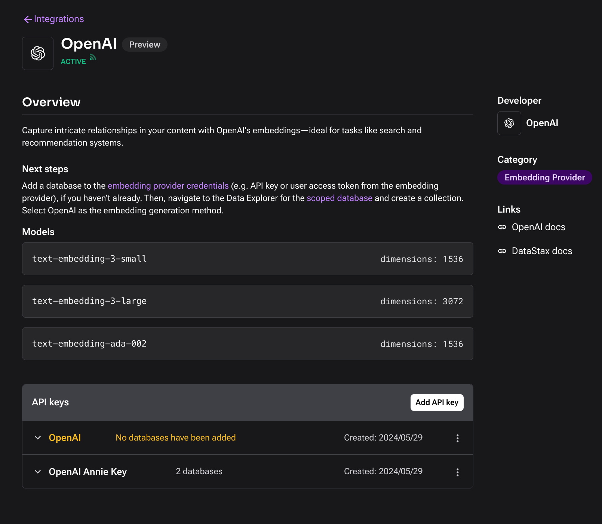The image size is (602, 524).
Task: Click the Embedding Provider category tag
Action: coord(544,177)
